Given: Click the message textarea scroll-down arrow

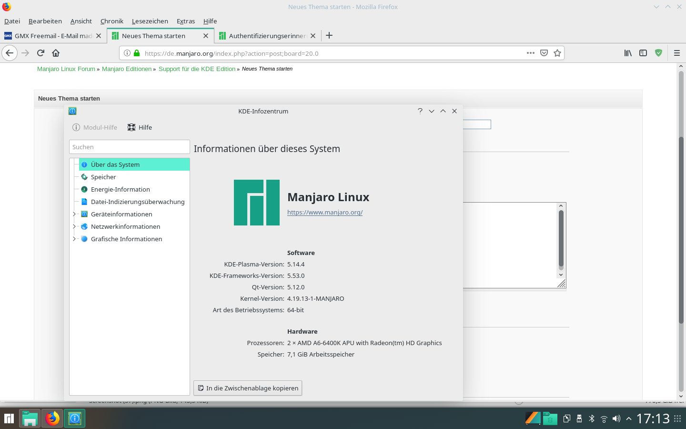Looking at the screenshot, I should tap(561, 275).
